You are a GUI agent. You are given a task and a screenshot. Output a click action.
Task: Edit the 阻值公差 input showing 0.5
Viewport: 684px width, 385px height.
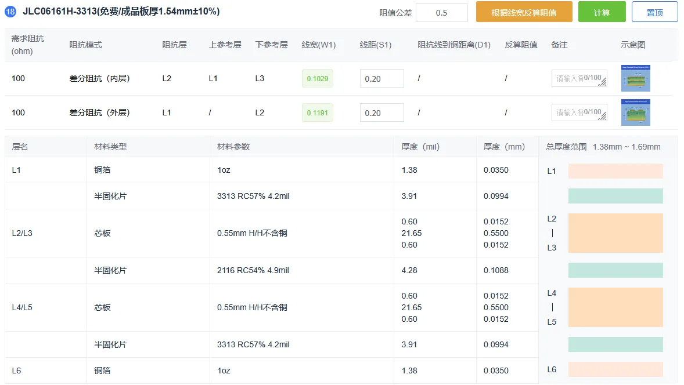pyautogui.click(x=441, y=13)
